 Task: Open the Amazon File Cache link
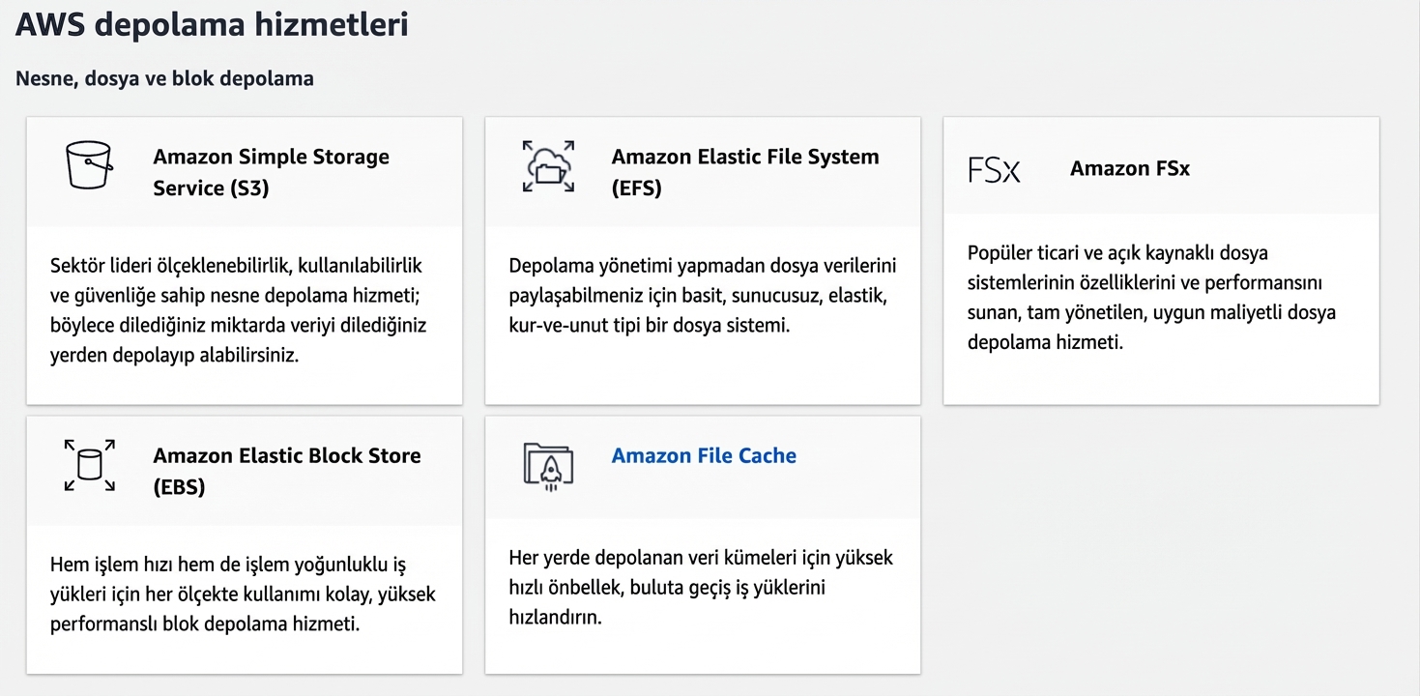tap(704, 455)
